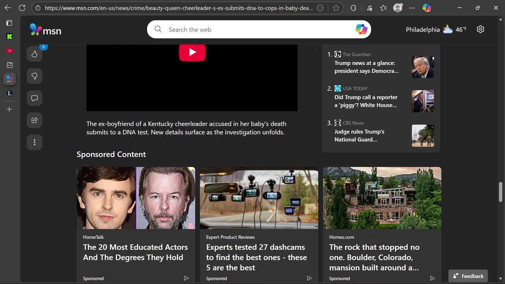Click the Expert Product Reviews label

tap(230, 237)
